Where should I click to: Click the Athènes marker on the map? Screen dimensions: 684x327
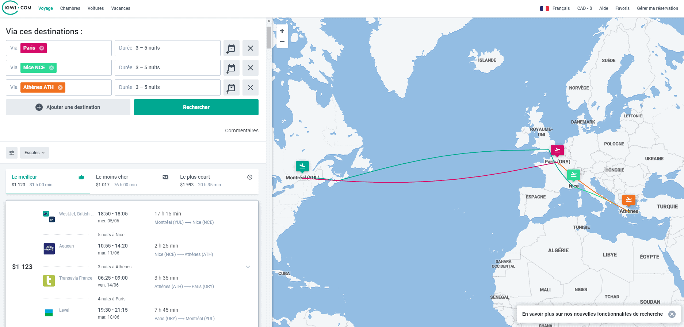pyautogui.click(x=628, y=200)
